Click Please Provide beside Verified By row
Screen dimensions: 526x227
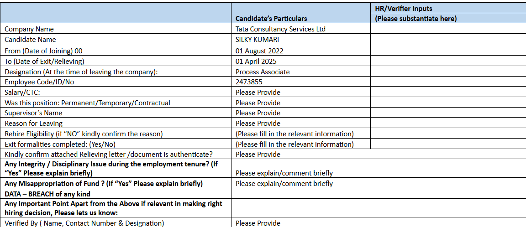pyautogui.click(x=258, y=223)
